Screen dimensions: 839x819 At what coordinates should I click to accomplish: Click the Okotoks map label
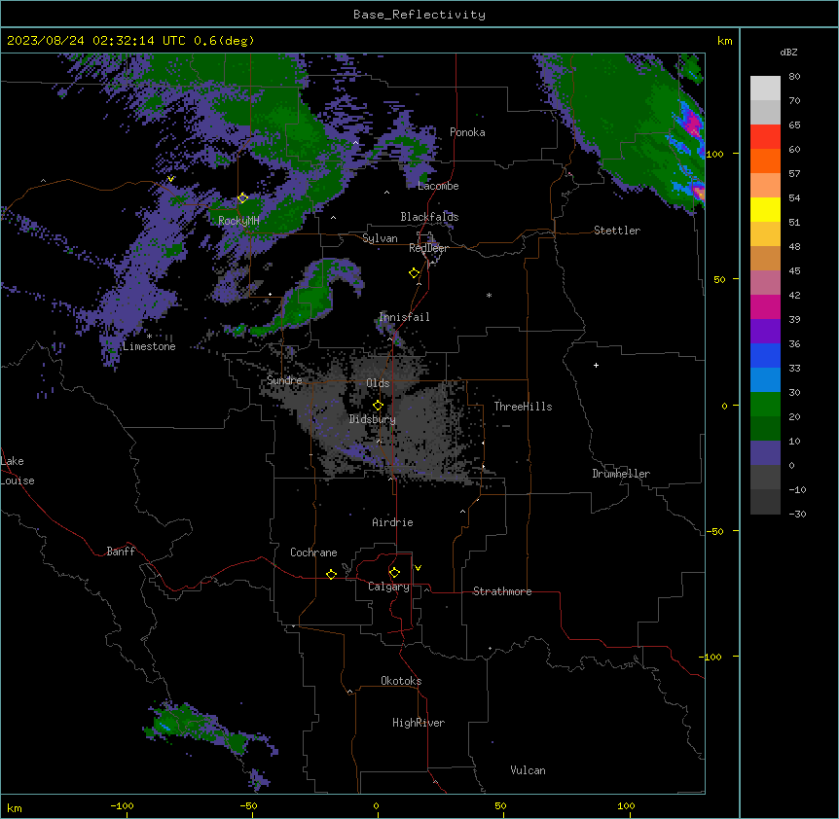pyautogui.click(x=401, y=681)
